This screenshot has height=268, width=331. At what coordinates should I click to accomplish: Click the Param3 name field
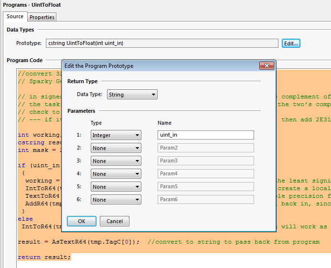(x=205, y=161)
